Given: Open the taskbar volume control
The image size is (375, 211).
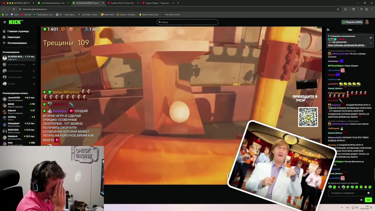Looking at the screenshot, I should pyautogui.click(x=357, y=207).
